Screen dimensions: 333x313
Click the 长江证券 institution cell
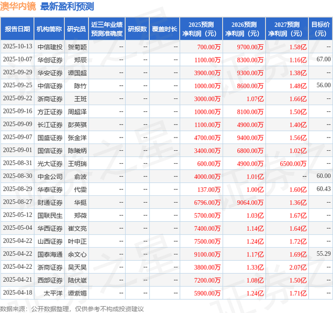click(x=50, y=125)
